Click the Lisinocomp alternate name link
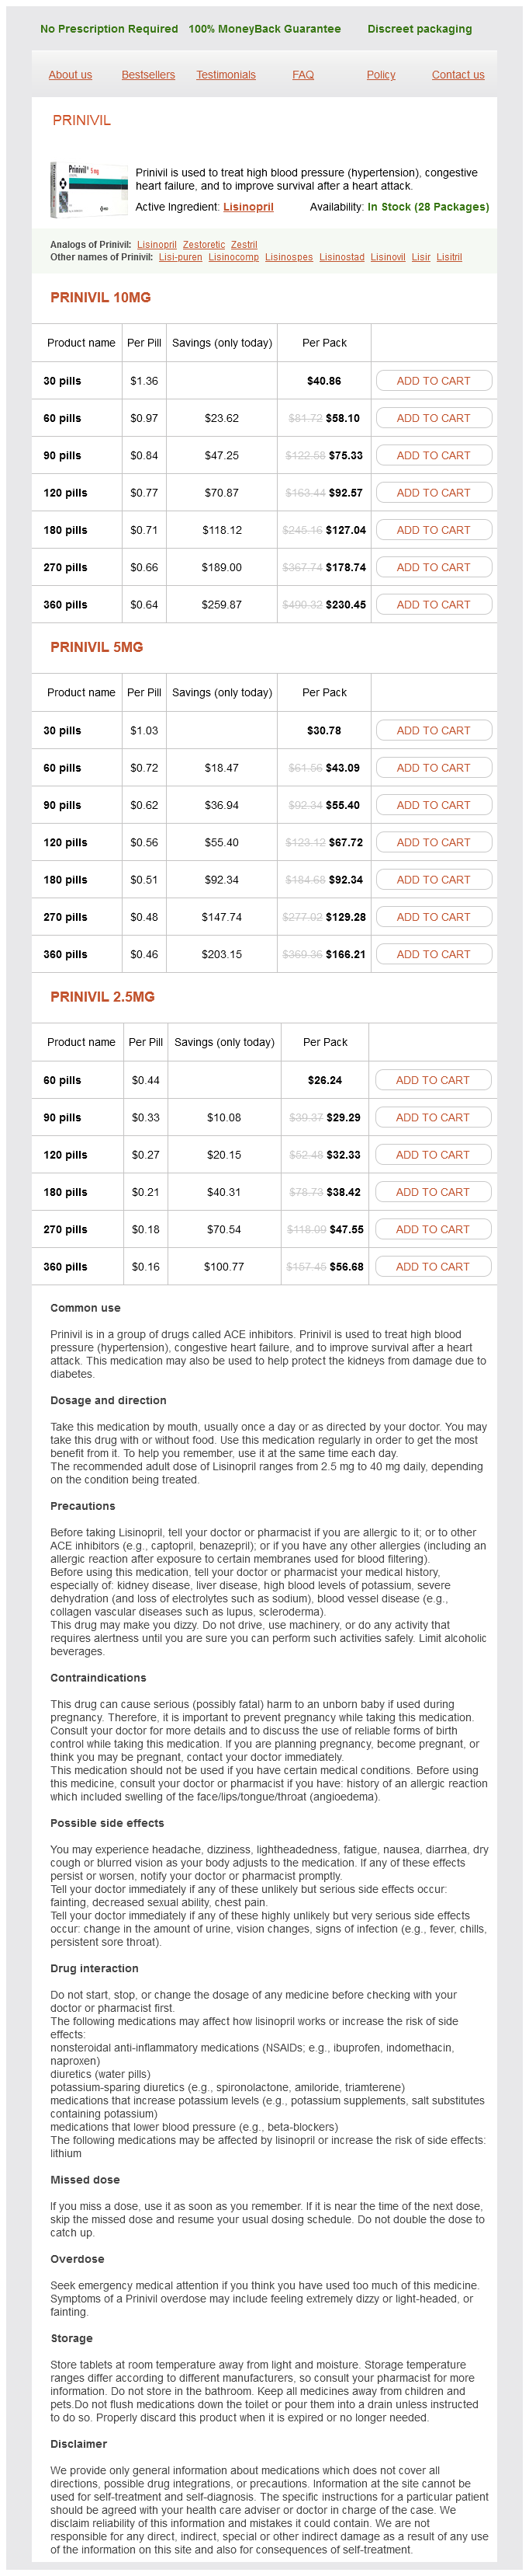This screenshot has height=2576, width=529. [233, 257]
